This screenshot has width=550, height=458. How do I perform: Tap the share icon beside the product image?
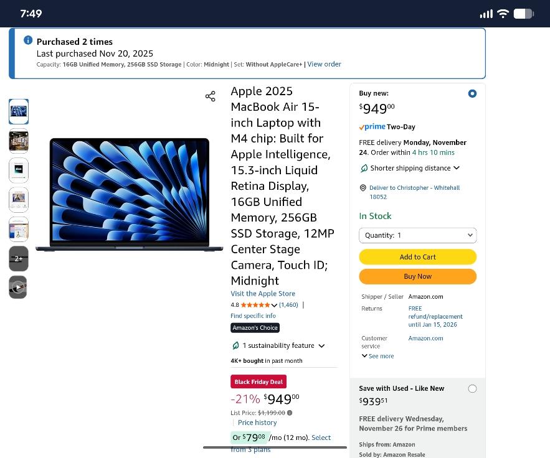(211, 96)
